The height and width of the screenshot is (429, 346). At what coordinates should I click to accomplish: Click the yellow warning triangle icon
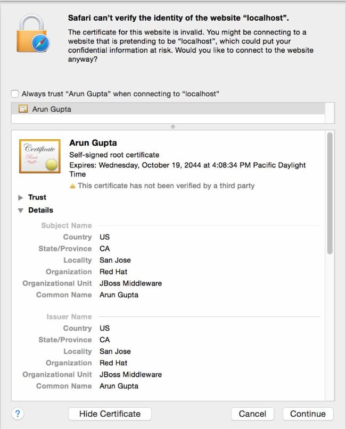point(72,186)
